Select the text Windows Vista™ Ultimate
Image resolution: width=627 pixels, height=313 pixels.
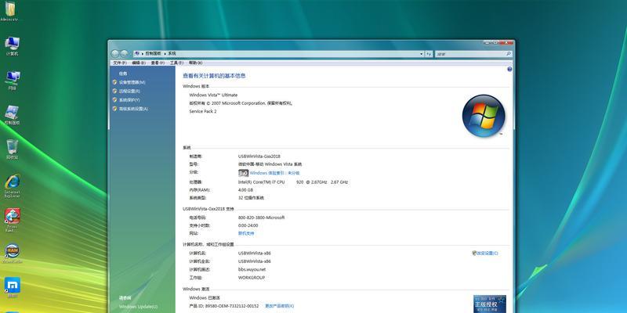click(213, 95)
